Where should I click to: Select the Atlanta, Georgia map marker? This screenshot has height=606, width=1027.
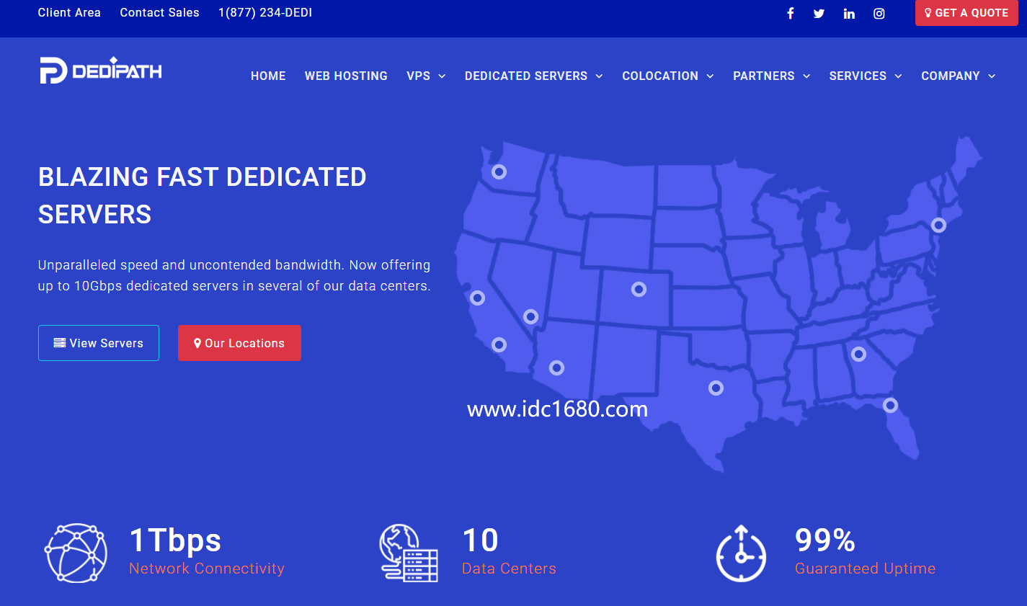[x=858, y=354]
